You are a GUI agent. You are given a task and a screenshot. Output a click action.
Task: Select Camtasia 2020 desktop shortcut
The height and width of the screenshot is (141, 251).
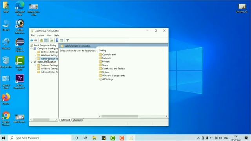coord(20,63)
